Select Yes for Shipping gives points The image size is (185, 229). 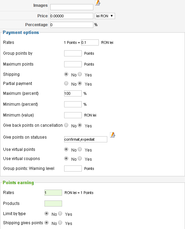[60, 223]
